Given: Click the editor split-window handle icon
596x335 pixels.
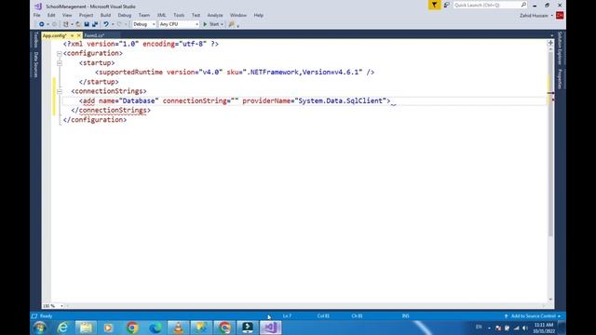Looking at the screenshot, I should [x=550, y=43].
